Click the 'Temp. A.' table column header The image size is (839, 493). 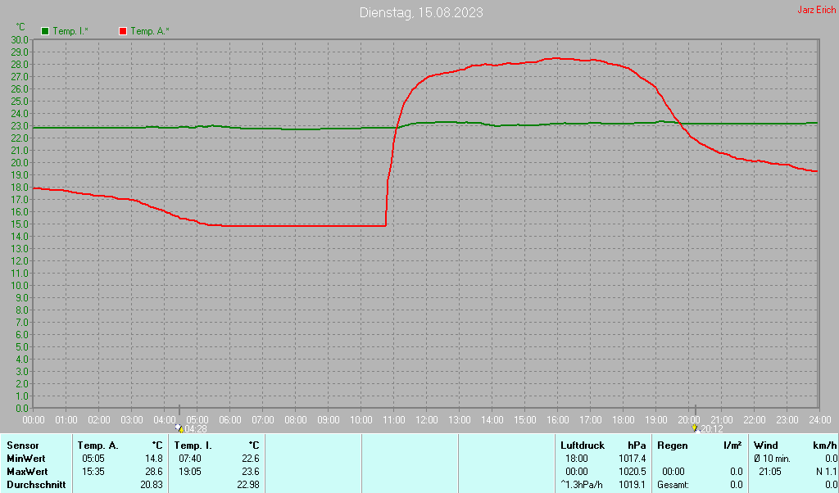coord(98,446)
